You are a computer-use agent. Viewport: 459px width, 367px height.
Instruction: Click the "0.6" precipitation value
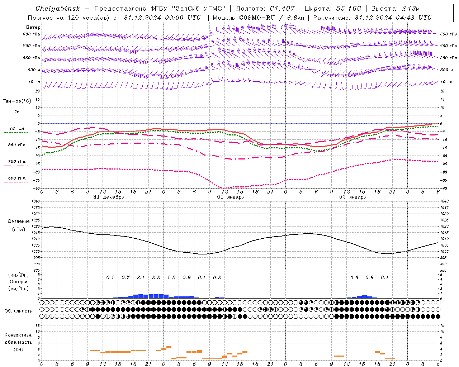pyautogui.click(x=354, y=278)
